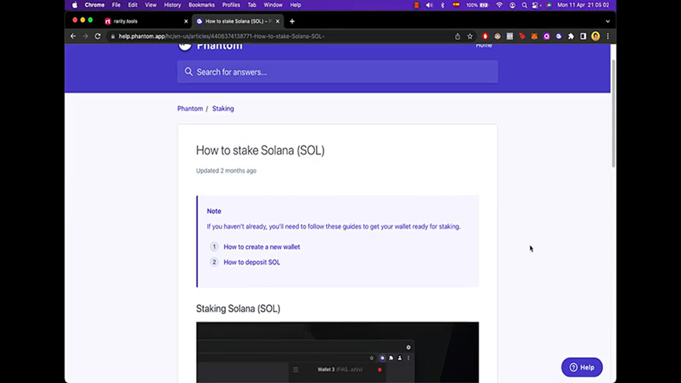Image resolution: width=681 pixels, height=383 pixels.
Task: Focus the Search for answers field
Action: (337, 72)
